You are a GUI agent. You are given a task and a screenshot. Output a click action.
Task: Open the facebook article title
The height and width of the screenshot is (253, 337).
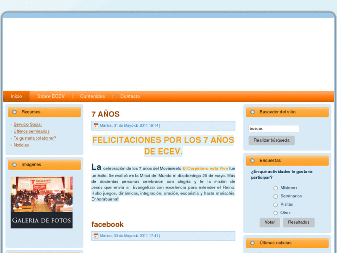pos(108,224)
